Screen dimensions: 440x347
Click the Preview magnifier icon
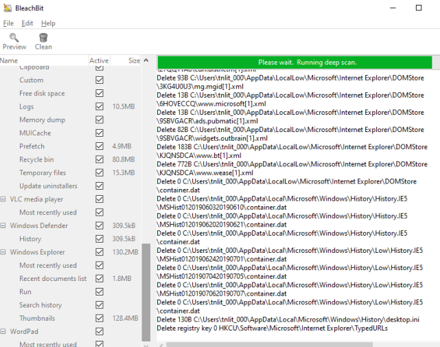(14, 37)
